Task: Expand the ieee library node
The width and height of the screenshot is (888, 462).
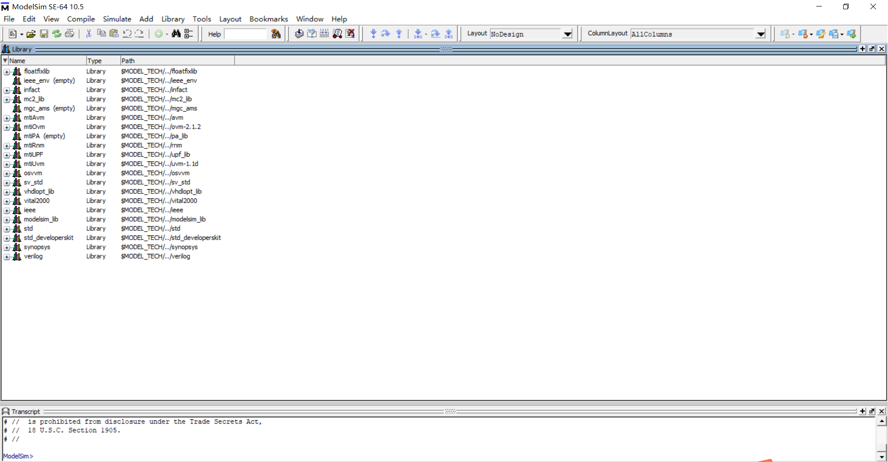Action: (x=7, y=210)
